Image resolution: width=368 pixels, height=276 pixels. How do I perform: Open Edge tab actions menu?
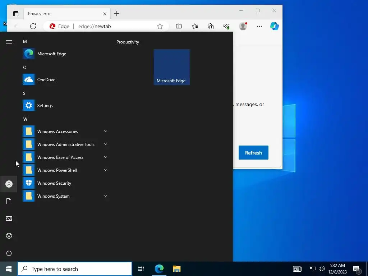tap(16, 14)
